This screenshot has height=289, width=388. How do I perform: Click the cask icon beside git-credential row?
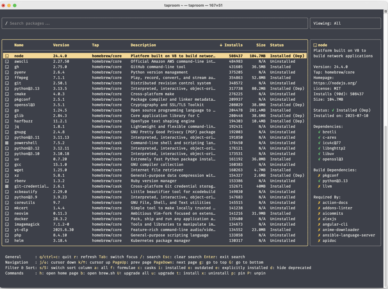(x=7, y=187)
